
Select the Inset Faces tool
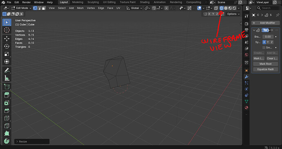coord(7,103)
